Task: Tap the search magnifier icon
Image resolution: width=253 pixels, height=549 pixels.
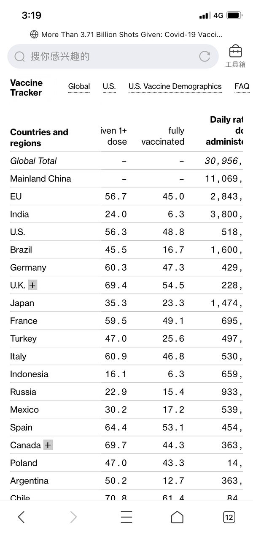Action: (19, 56)
